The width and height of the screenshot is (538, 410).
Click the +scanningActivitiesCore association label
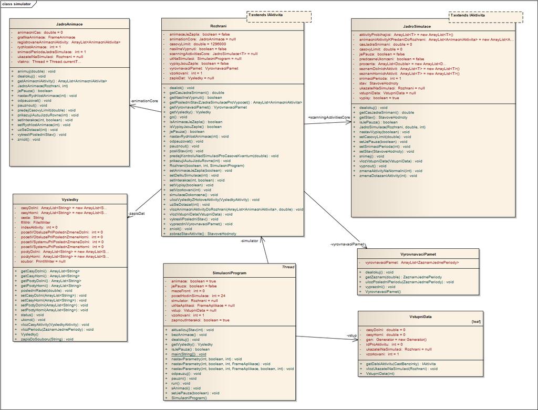(329, 118)
